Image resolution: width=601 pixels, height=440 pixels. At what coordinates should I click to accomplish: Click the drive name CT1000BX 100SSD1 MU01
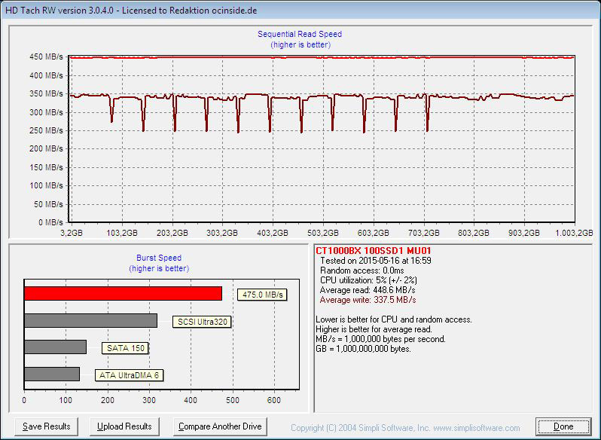click(374, 251)
